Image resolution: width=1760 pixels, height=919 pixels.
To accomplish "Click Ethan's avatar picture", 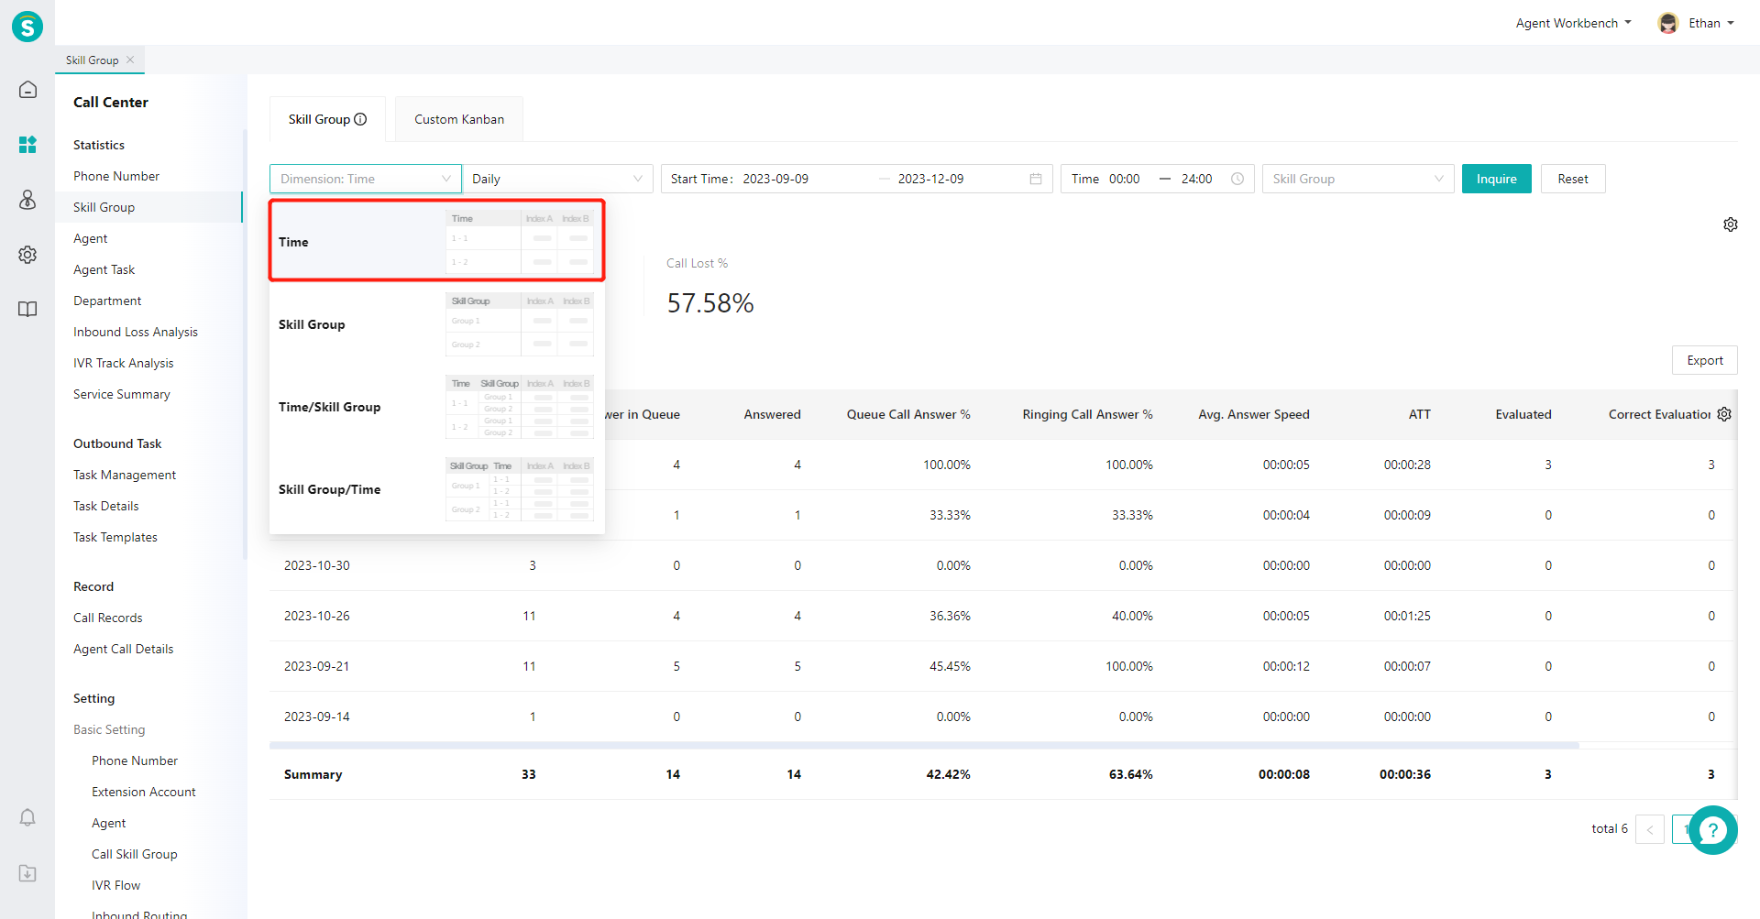I will [1668, 23].
